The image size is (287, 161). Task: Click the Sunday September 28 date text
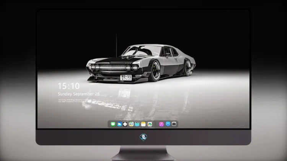coord(79,94)
